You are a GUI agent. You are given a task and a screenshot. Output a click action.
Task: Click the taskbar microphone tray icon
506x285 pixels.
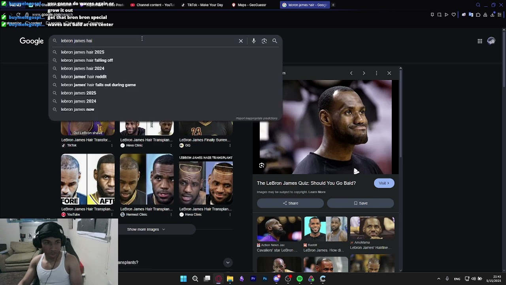[x=447, y=279]
